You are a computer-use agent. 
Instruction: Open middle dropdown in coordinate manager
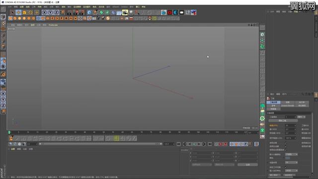click(x=225, y=165)
